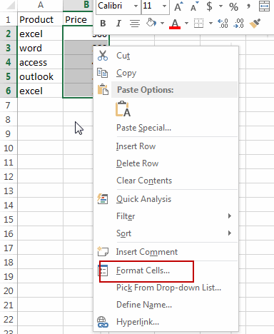274x334 pixels.
Task: Click the Borders icon in mini toolbar
Action: pos(198,24)
